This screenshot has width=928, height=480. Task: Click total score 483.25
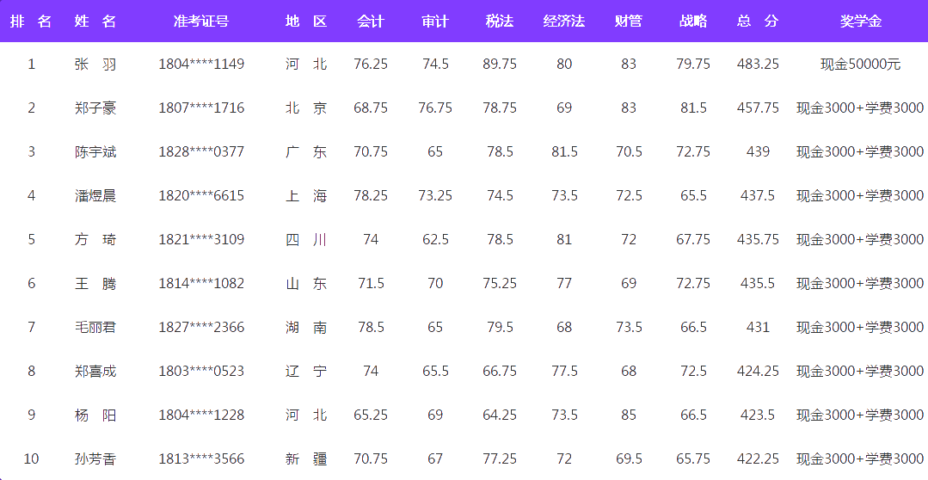(x=758, y=64)
